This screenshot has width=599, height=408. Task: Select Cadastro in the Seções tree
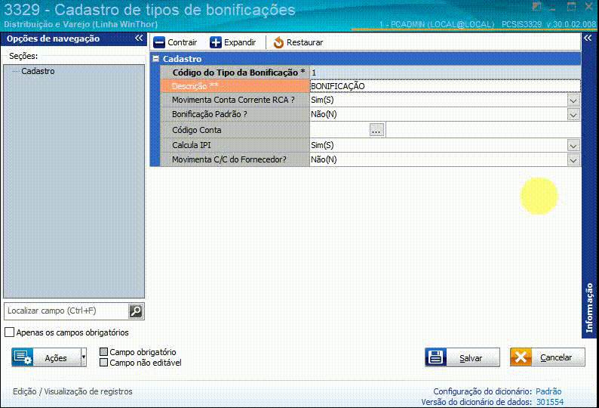coord(38,71)
